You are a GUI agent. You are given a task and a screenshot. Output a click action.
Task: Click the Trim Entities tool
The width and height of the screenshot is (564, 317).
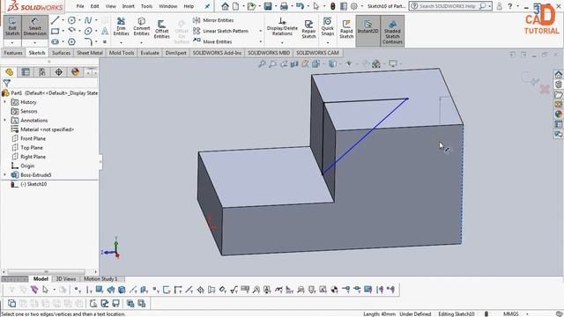[x=122, y=27]
